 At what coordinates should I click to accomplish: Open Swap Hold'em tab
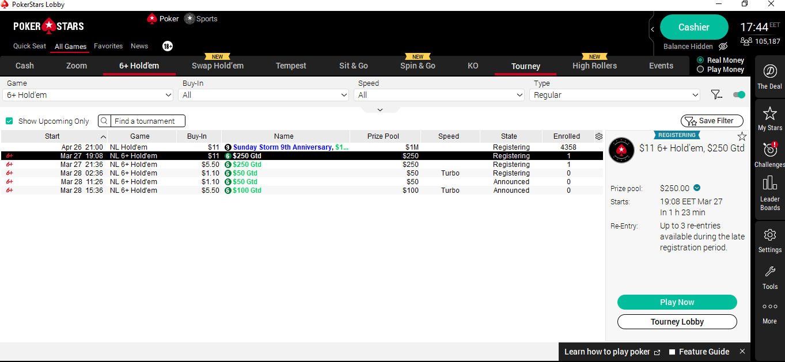[218, 66]
